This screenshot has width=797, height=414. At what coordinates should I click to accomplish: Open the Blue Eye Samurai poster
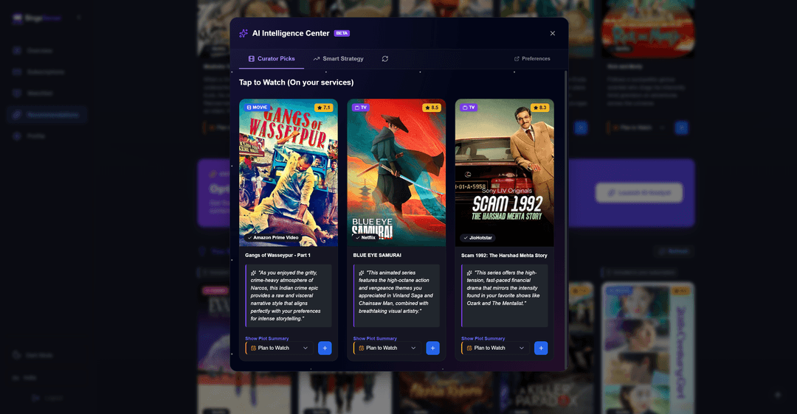[x=396, y=172]
